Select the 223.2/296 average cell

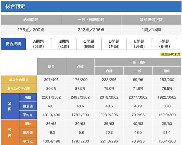coord(109,115)
